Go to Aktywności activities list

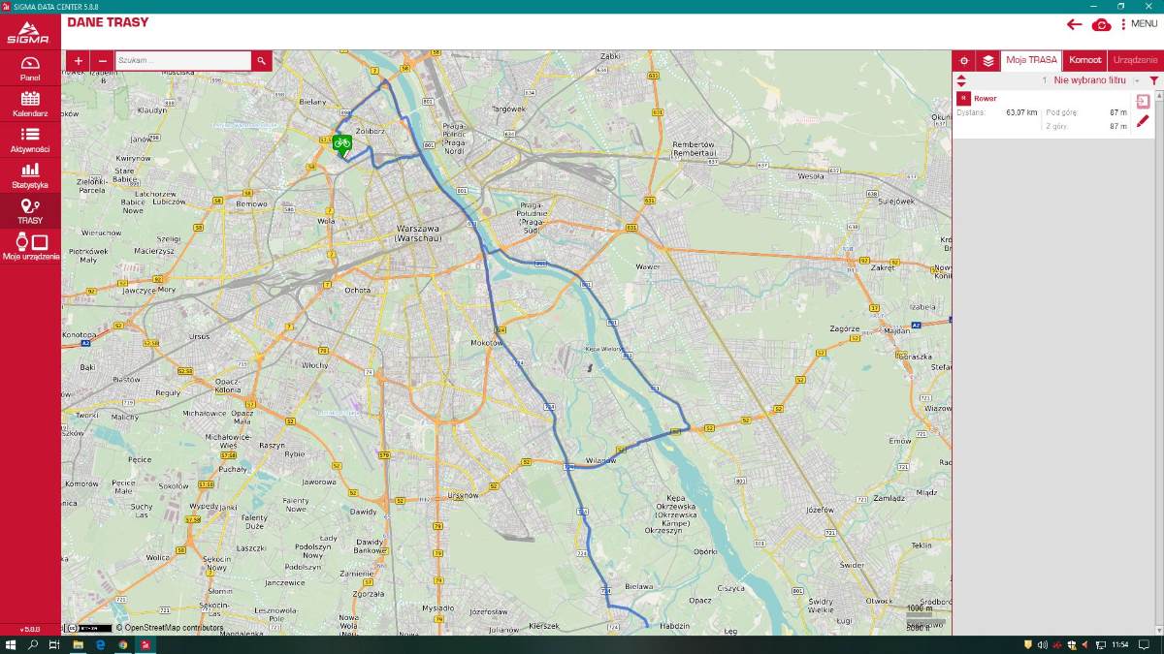pos(30,140)
